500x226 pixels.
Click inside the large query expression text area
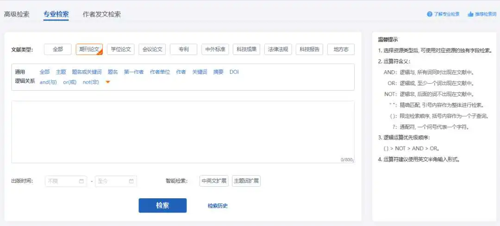183,132
